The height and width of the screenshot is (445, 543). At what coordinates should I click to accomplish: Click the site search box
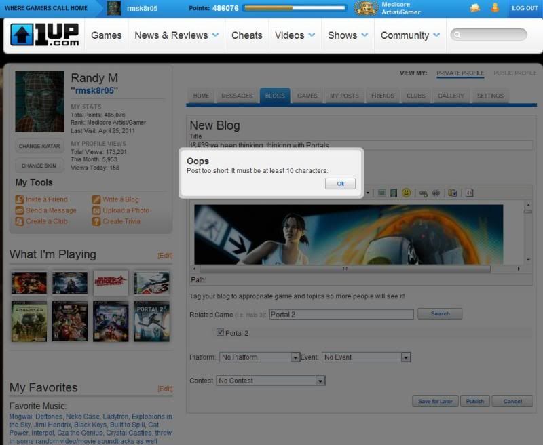click(489, 35)
